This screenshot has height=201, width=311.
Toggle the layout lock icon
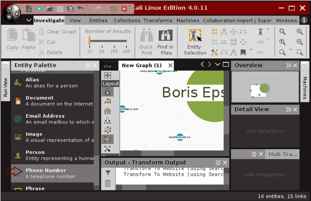(x=107, y=92)
